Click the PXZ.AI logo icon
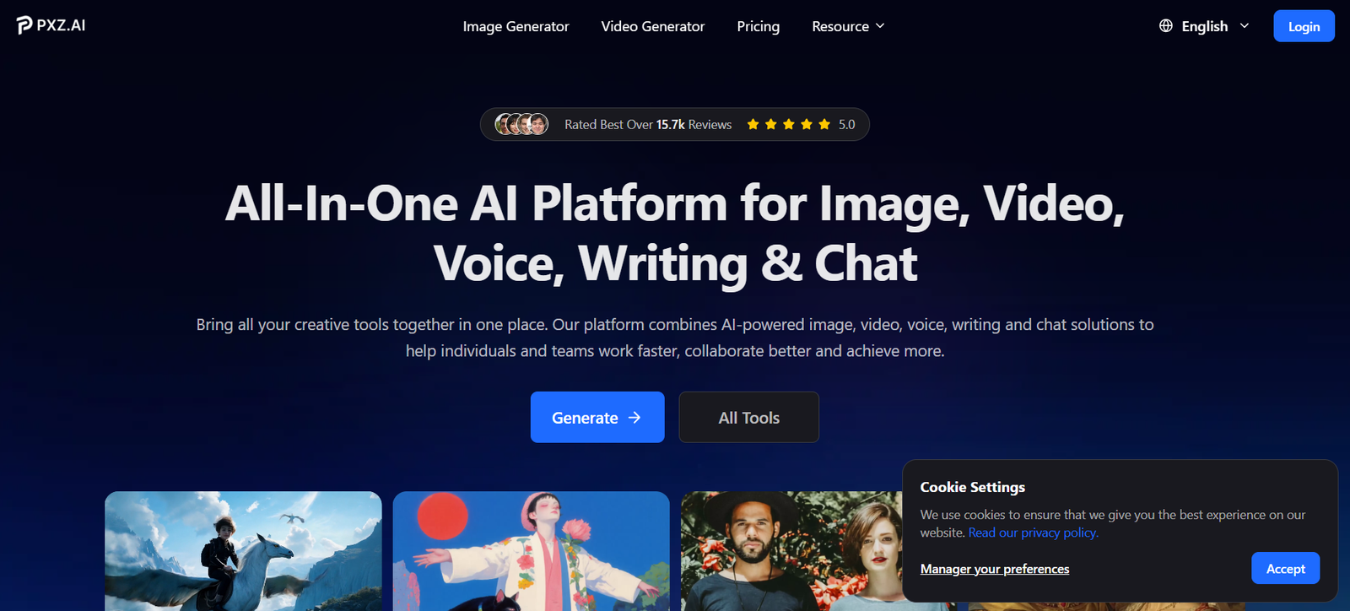 24,25
